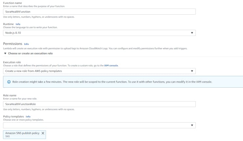Click the Info link beside Permissions
Viewport: 243px width, 141px height.
26,44
